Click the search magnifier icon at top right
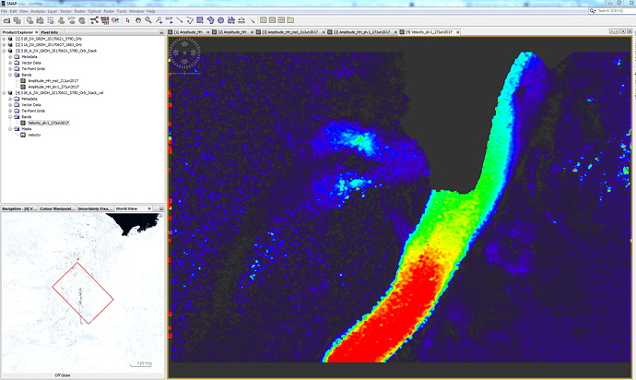The width and height of the screenshot is (636, 380). 592,11
